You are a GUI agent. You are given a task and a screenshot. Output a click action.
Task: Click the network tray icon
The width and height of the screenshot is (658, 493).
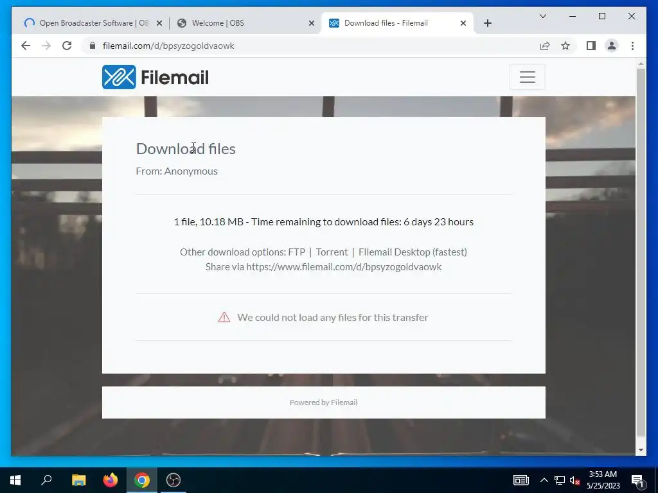click(560, 480)
